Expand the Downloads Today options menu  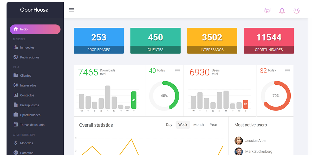pyautogui.click(x=177, y=71)
